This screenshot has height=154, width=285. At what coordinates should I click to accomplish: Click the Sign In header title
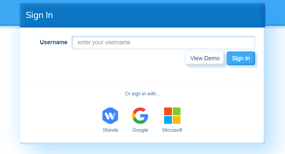pos(39,15)
